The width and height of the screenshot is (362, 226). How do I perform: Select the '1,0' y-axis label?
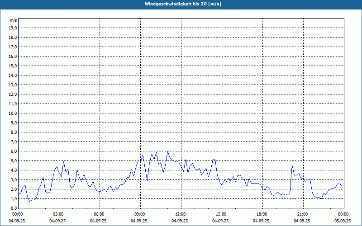[14, 199]
